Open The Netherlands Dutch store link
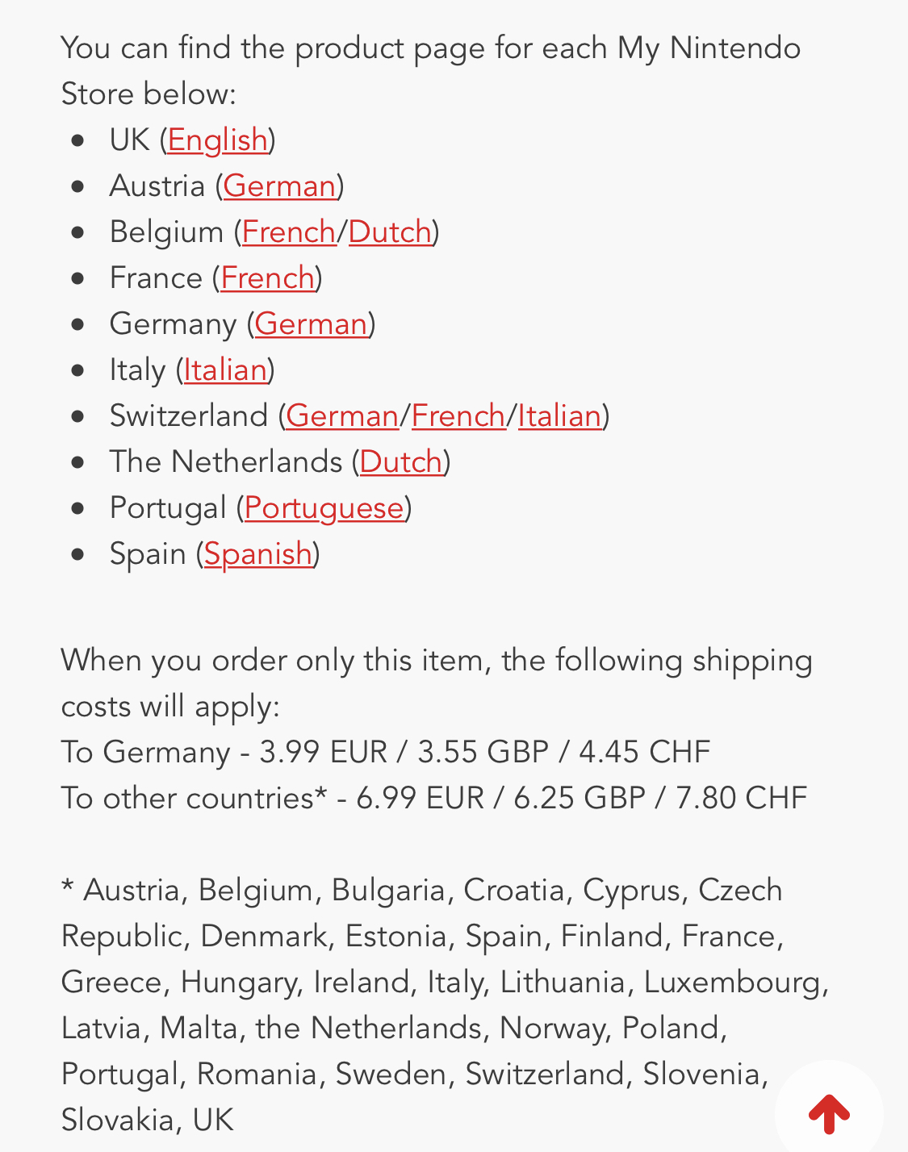Image resolution: width=908 pixels, height=1152 pixels. (401, 461)
